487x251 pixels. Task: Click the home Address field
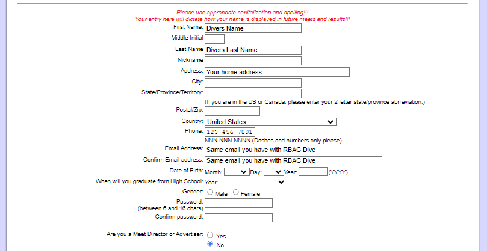[277, 72]
